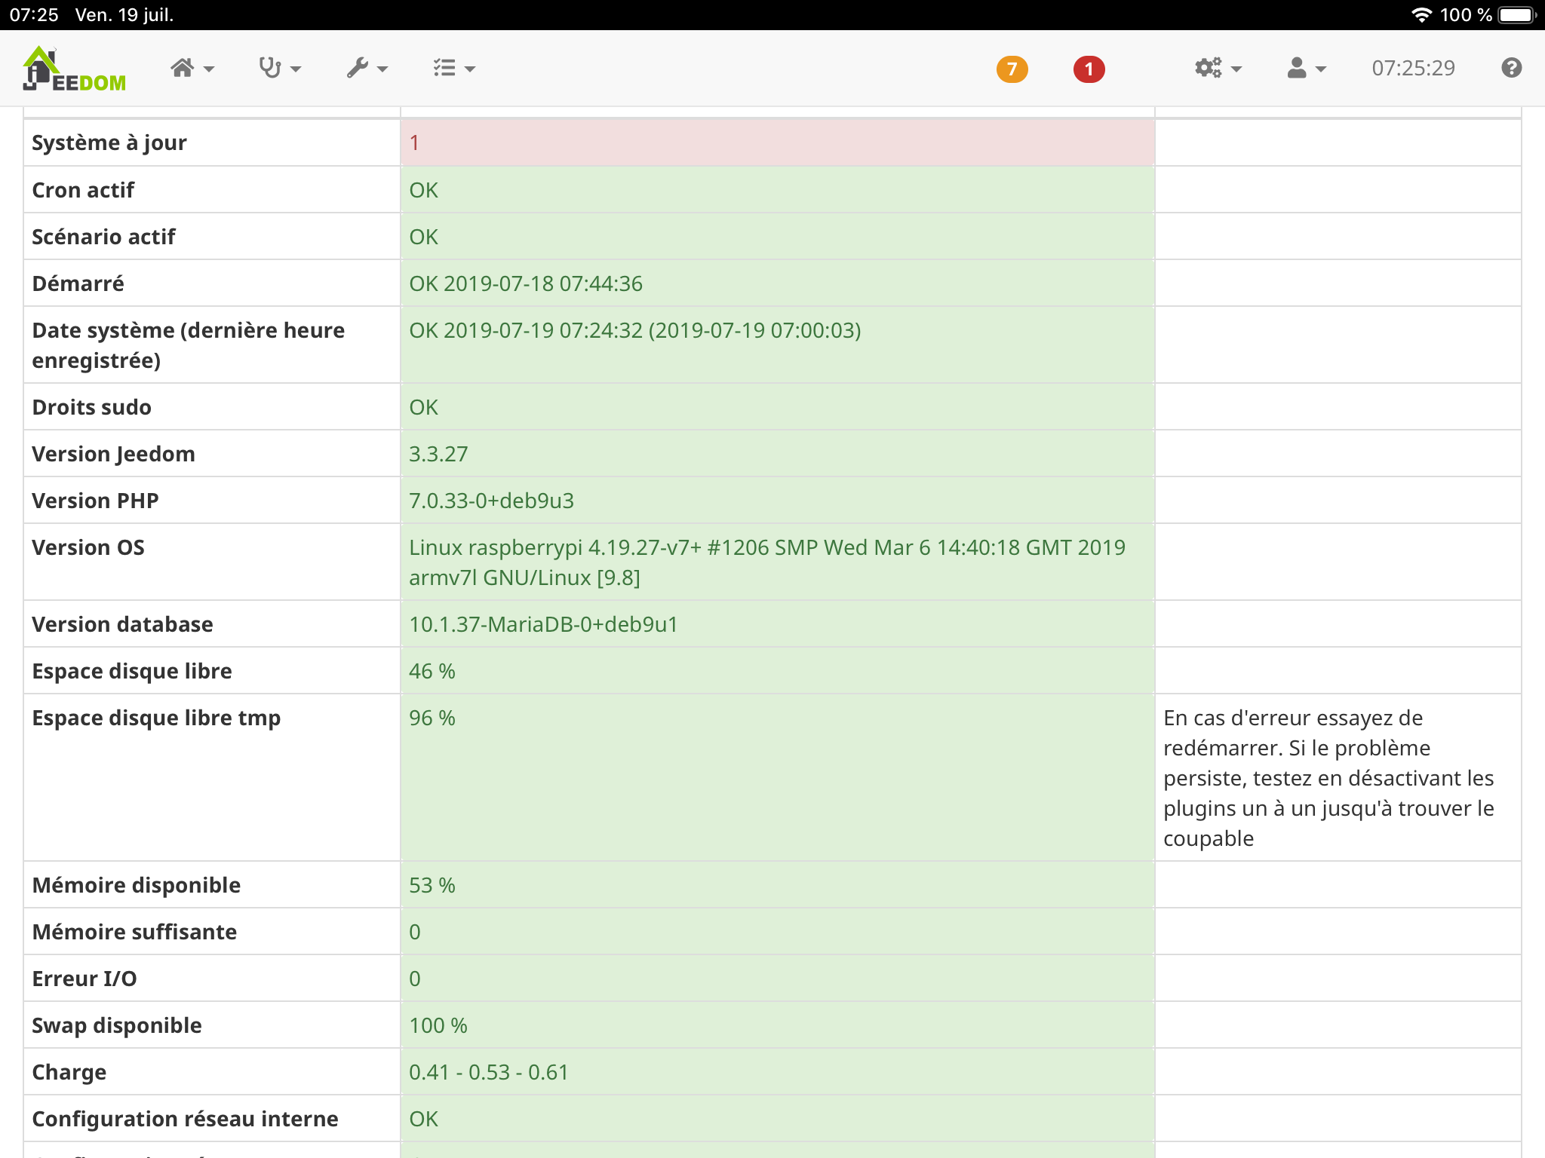The height and width of the screenshot is (1158, 1545).
Task: Select the Droits sudo label
Action: pos(91,407)
